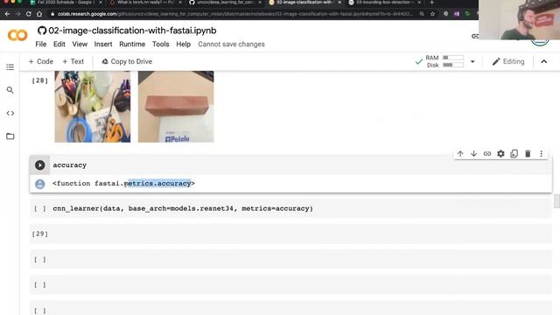Run the accuracy cell with play button

(x=39, y=165)
